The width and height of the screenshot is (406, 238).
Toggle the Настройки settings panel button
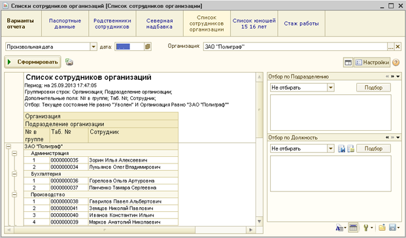(x=372, y=62)
